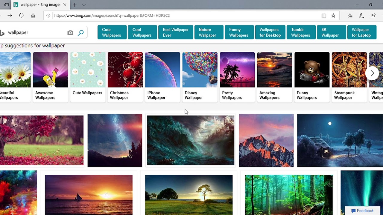Screen dimensions: 383x215
Task: Open the Feedback button
Action: (362, 211)
